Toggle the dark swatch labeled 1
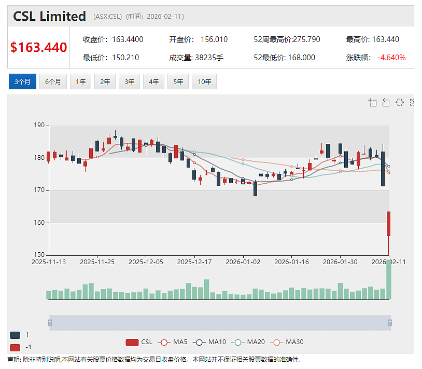 (x=15, y=335)
